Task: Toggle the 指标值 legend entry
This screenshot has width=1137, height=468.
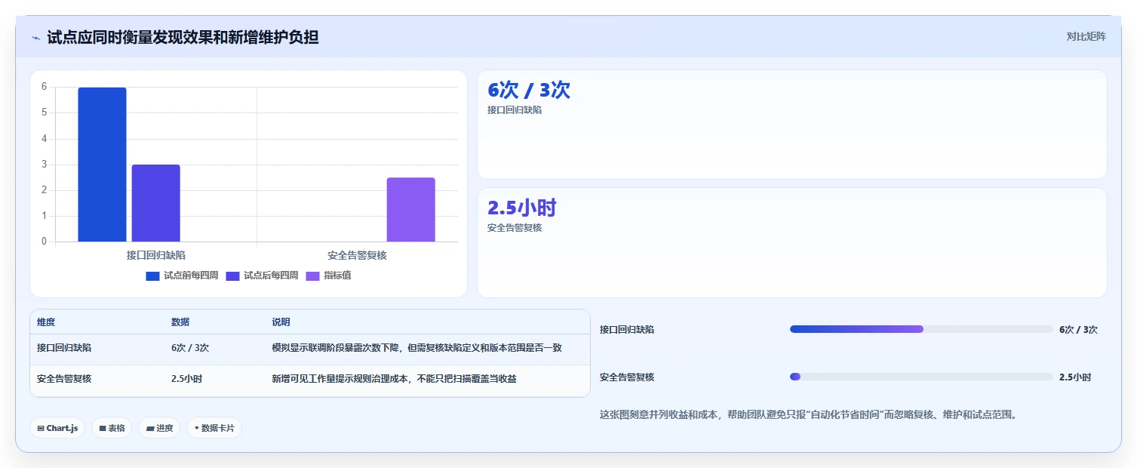Action: (x=328, y=276)
